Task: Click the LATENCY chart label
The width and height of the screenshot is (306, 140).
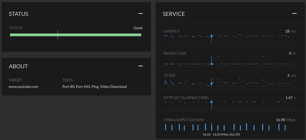Action: click(x=171, y=31)
